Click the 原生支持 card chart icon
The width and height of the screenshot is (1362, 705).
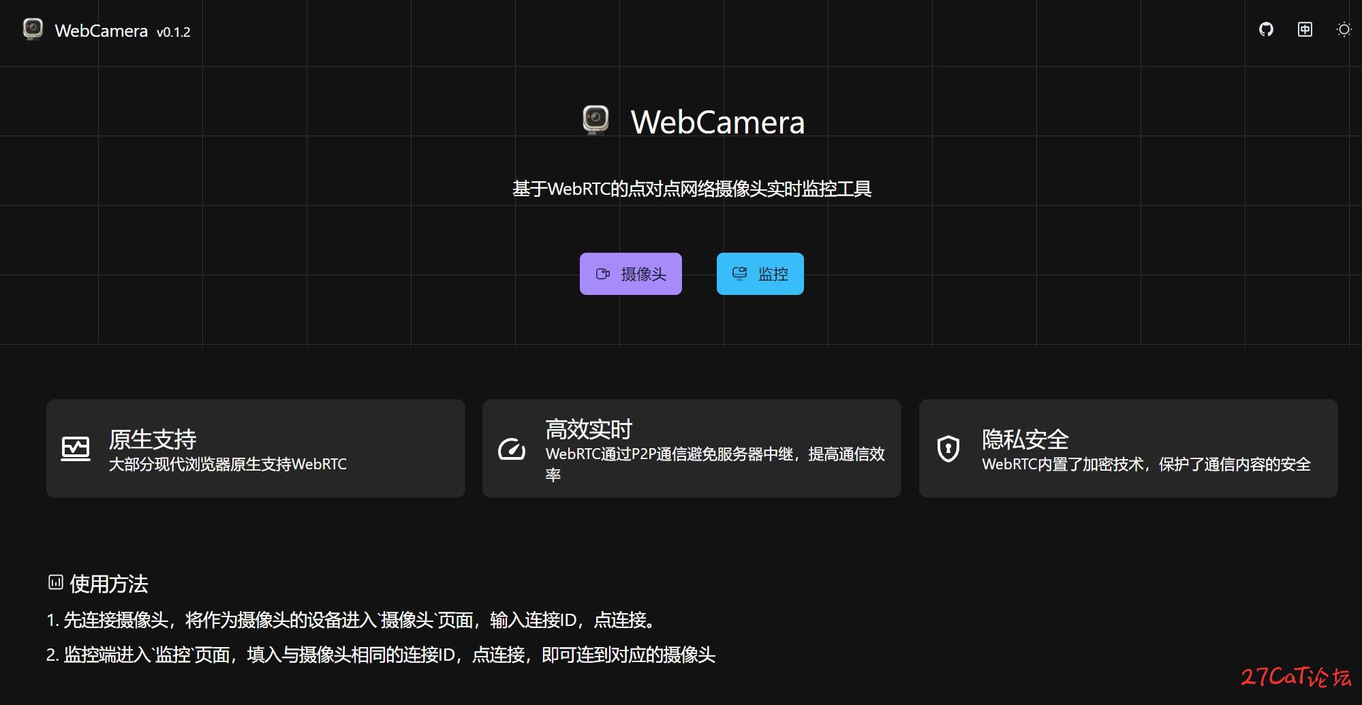pyautogui.click(x=76, y=449)
